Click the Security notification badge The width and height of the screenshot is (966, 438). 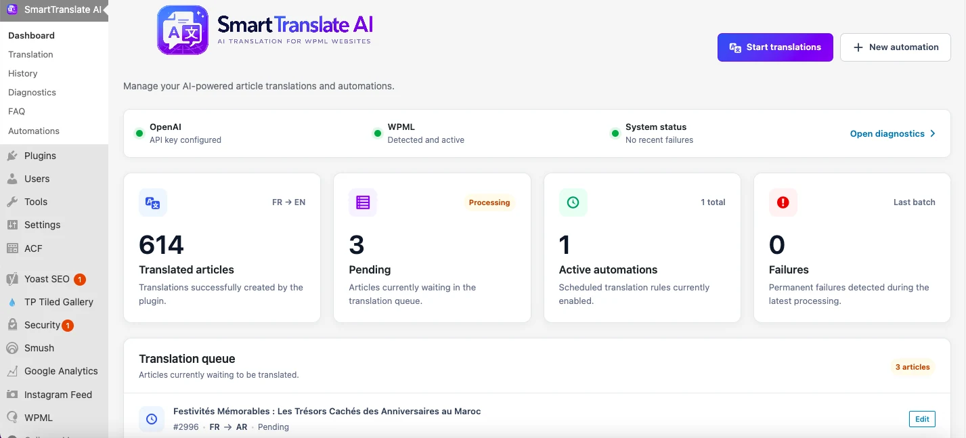(68, 326)
